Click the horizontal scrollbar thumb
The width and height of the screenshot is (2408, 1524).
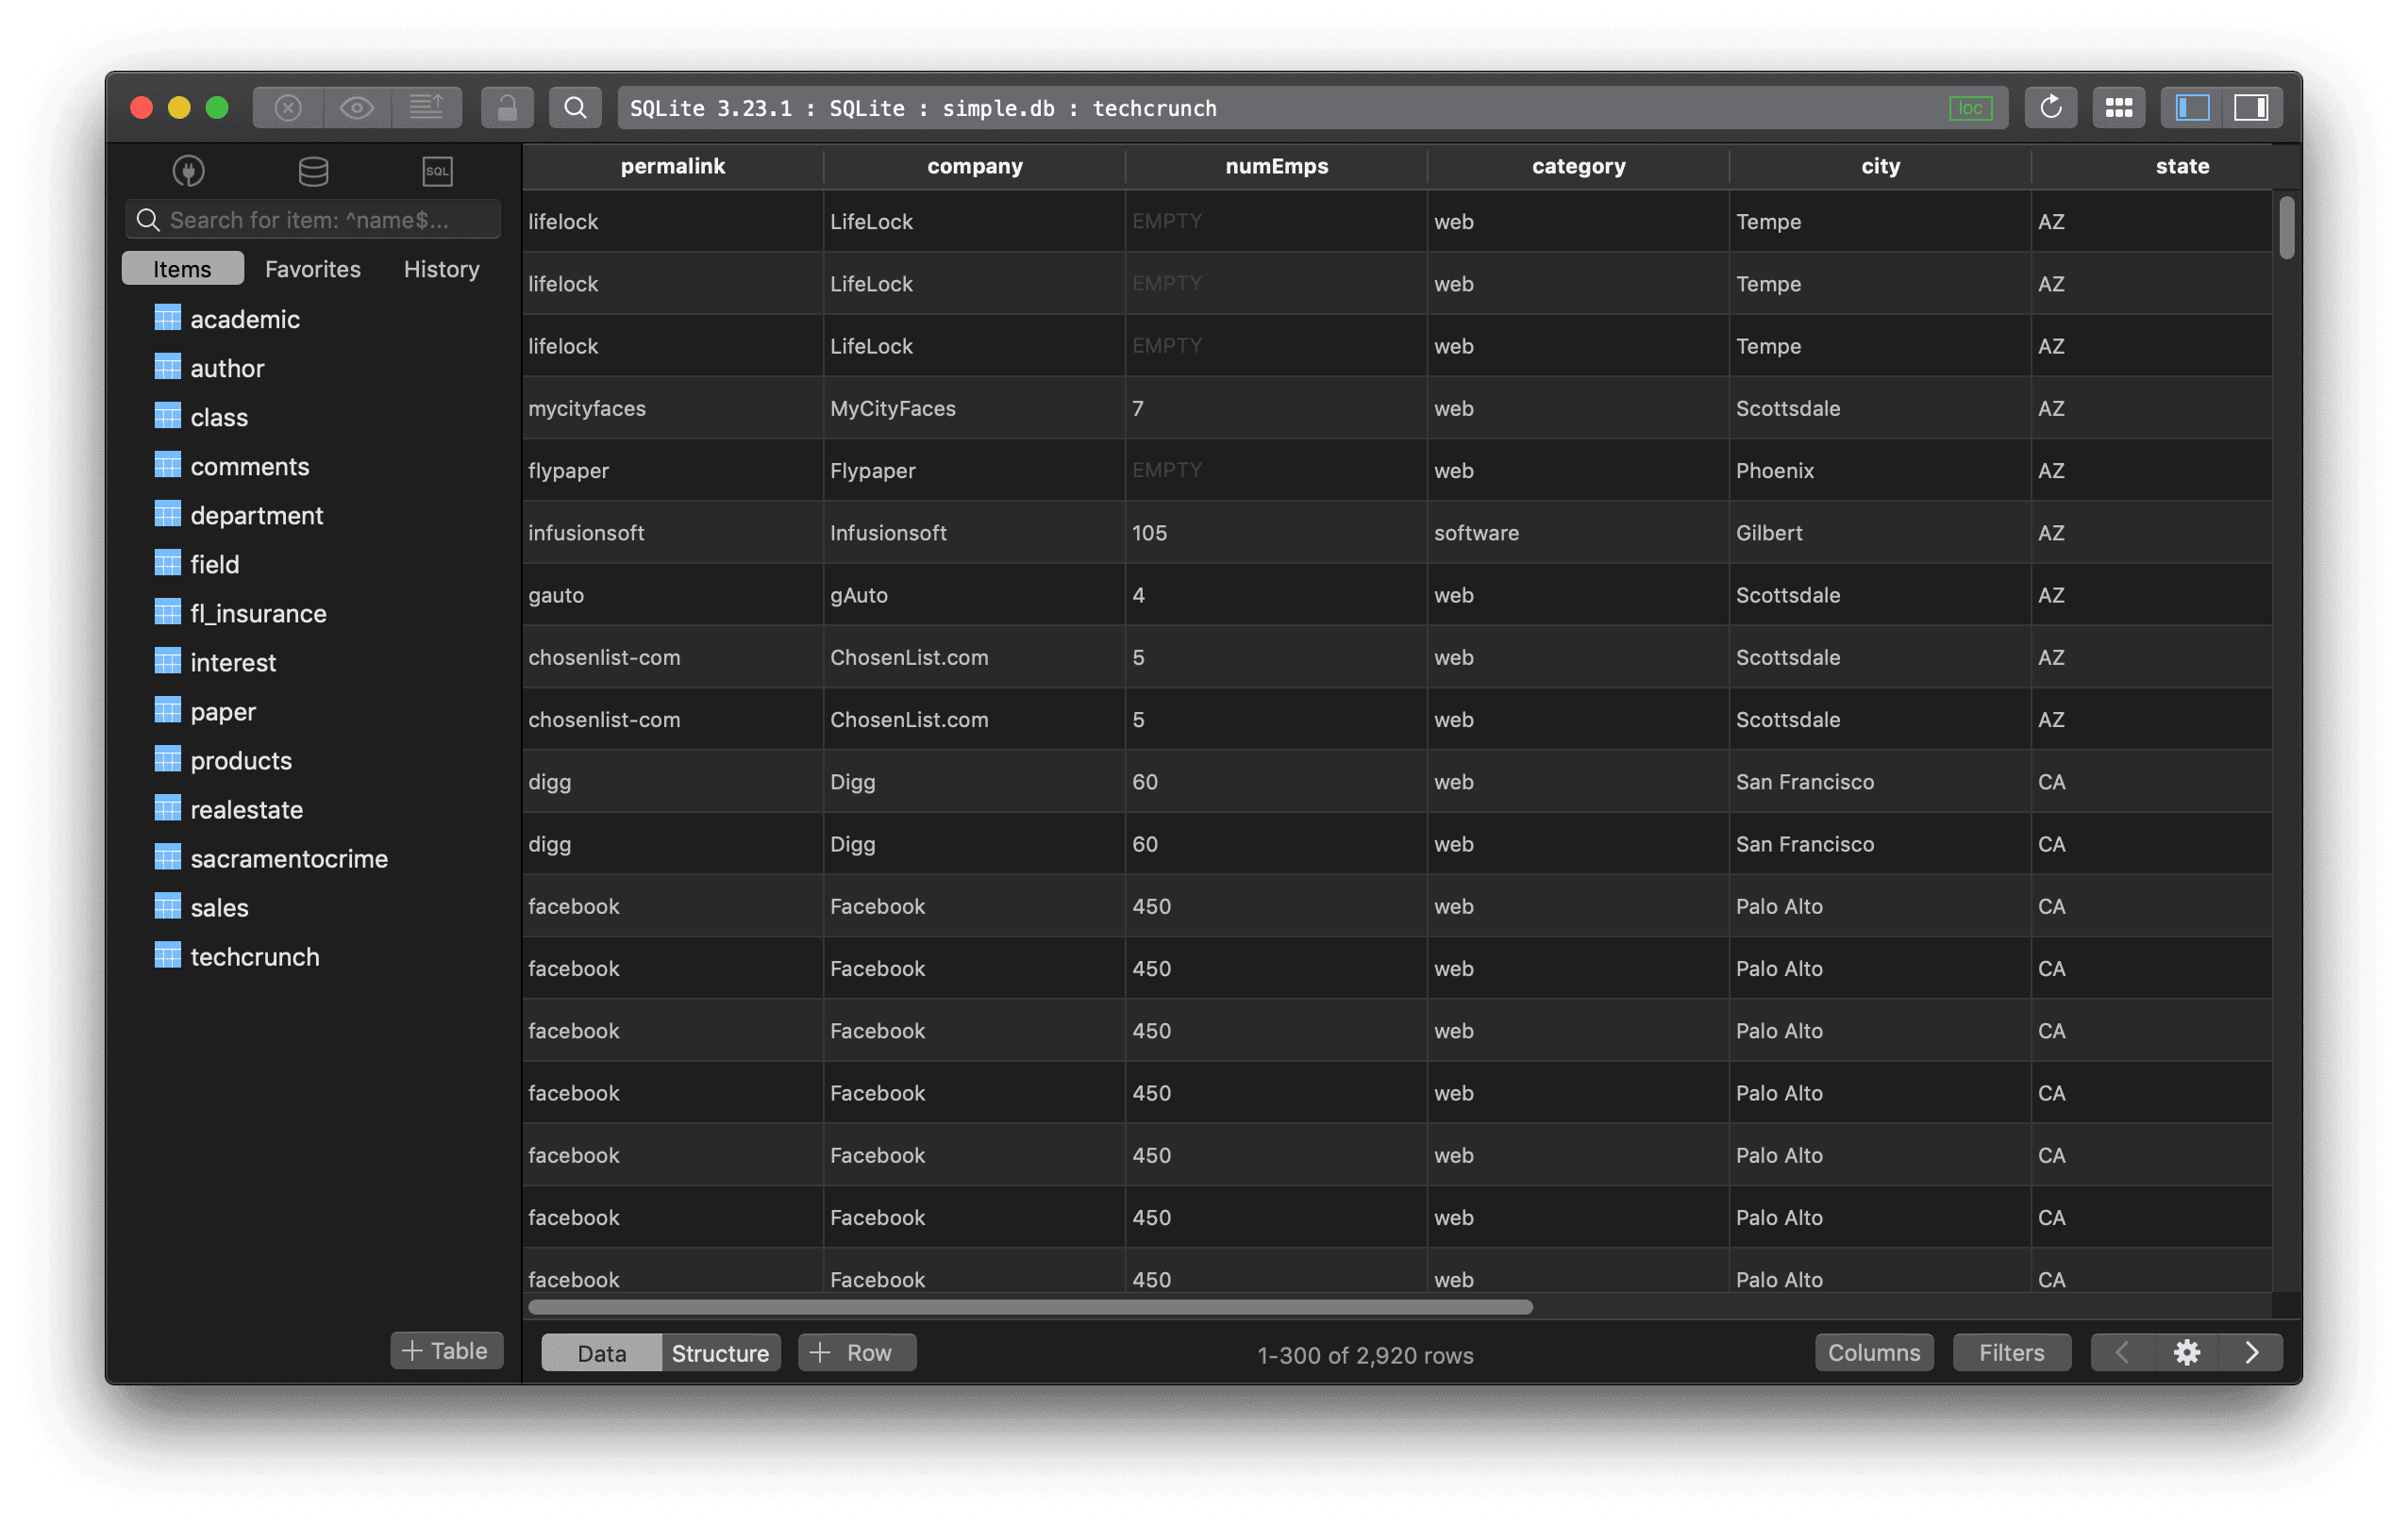pyautogui.click(x=1030, y=1306)
